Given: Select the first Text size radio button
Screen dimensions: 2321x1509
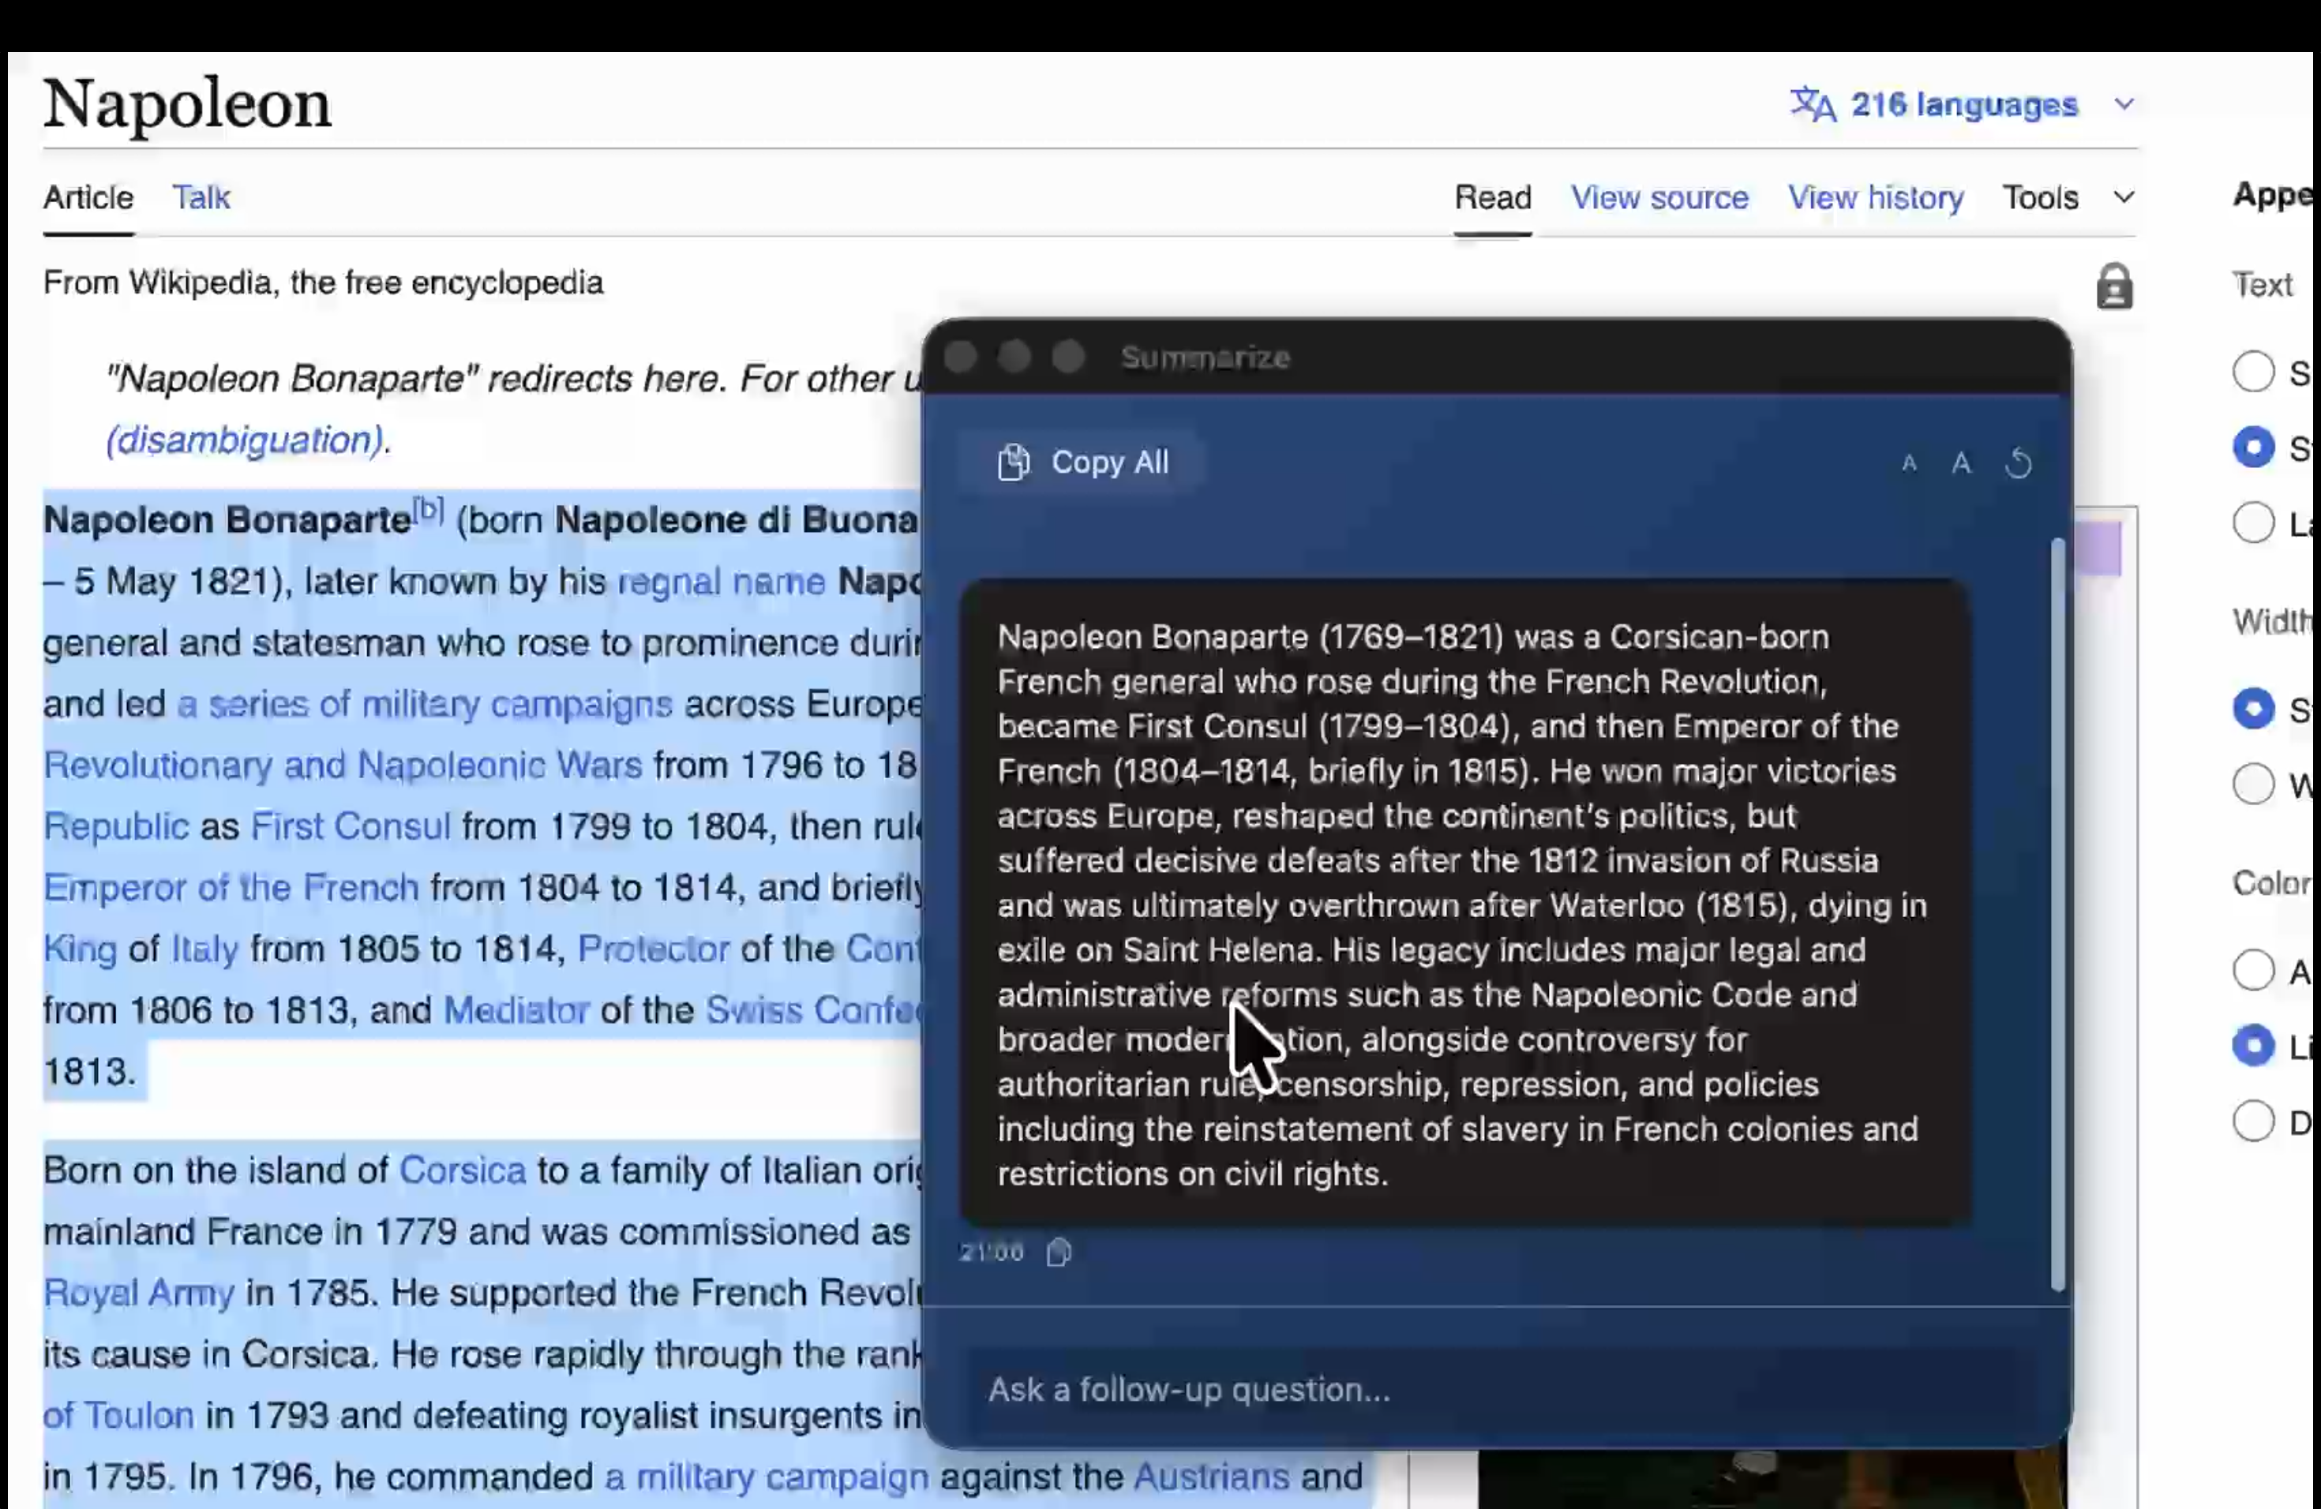Looking at the screenshot, I should pyautogui.click(x=2253, y=372).
